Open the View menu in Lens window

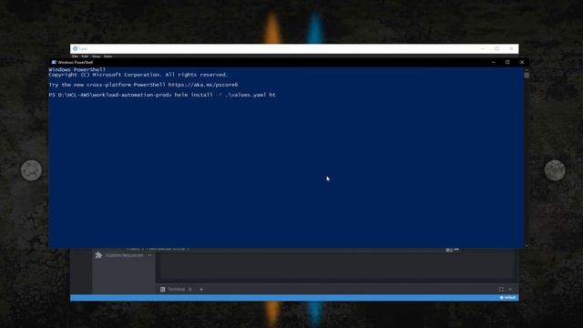[x=96, y=56]
